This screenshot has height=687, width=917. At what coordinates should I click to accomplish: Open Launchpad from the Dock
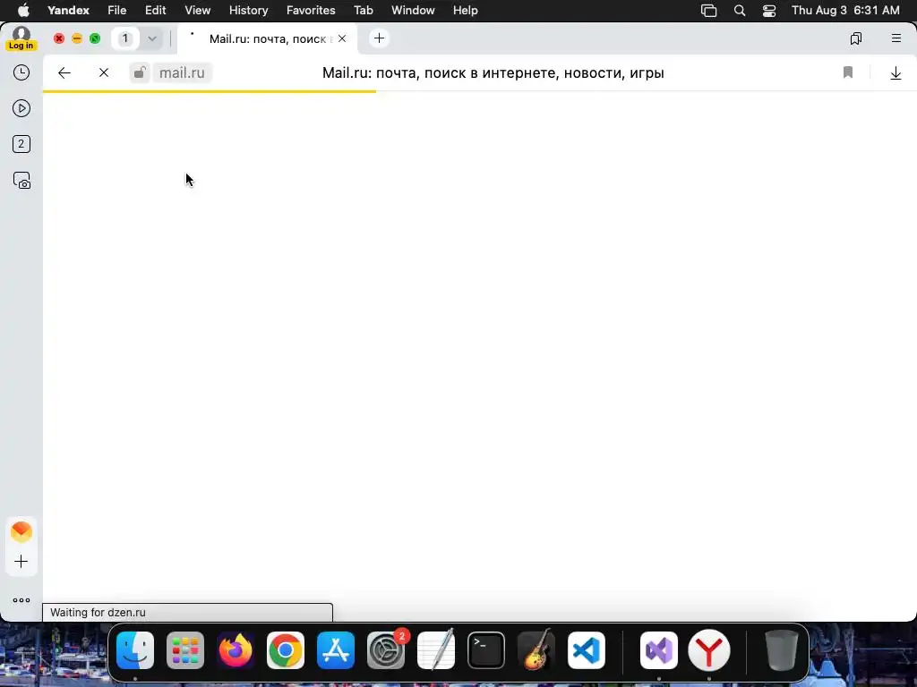click(x=185, y=650)
